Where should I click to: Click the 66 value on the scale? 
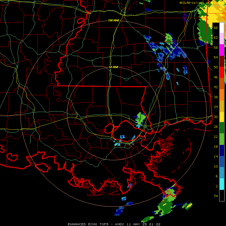(x=216, y=28)
